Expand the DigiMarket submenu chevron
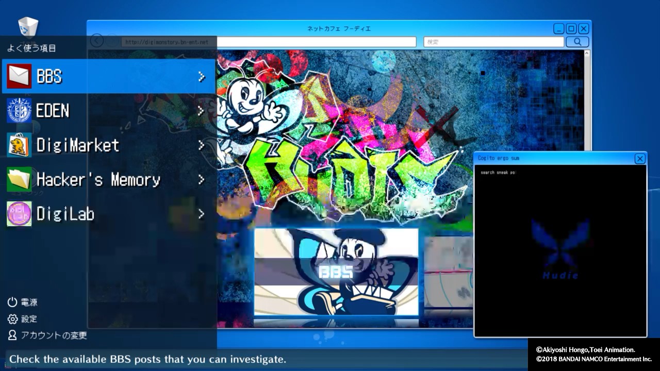Screen dimensions: 660x371 click(x=202, y=145)
